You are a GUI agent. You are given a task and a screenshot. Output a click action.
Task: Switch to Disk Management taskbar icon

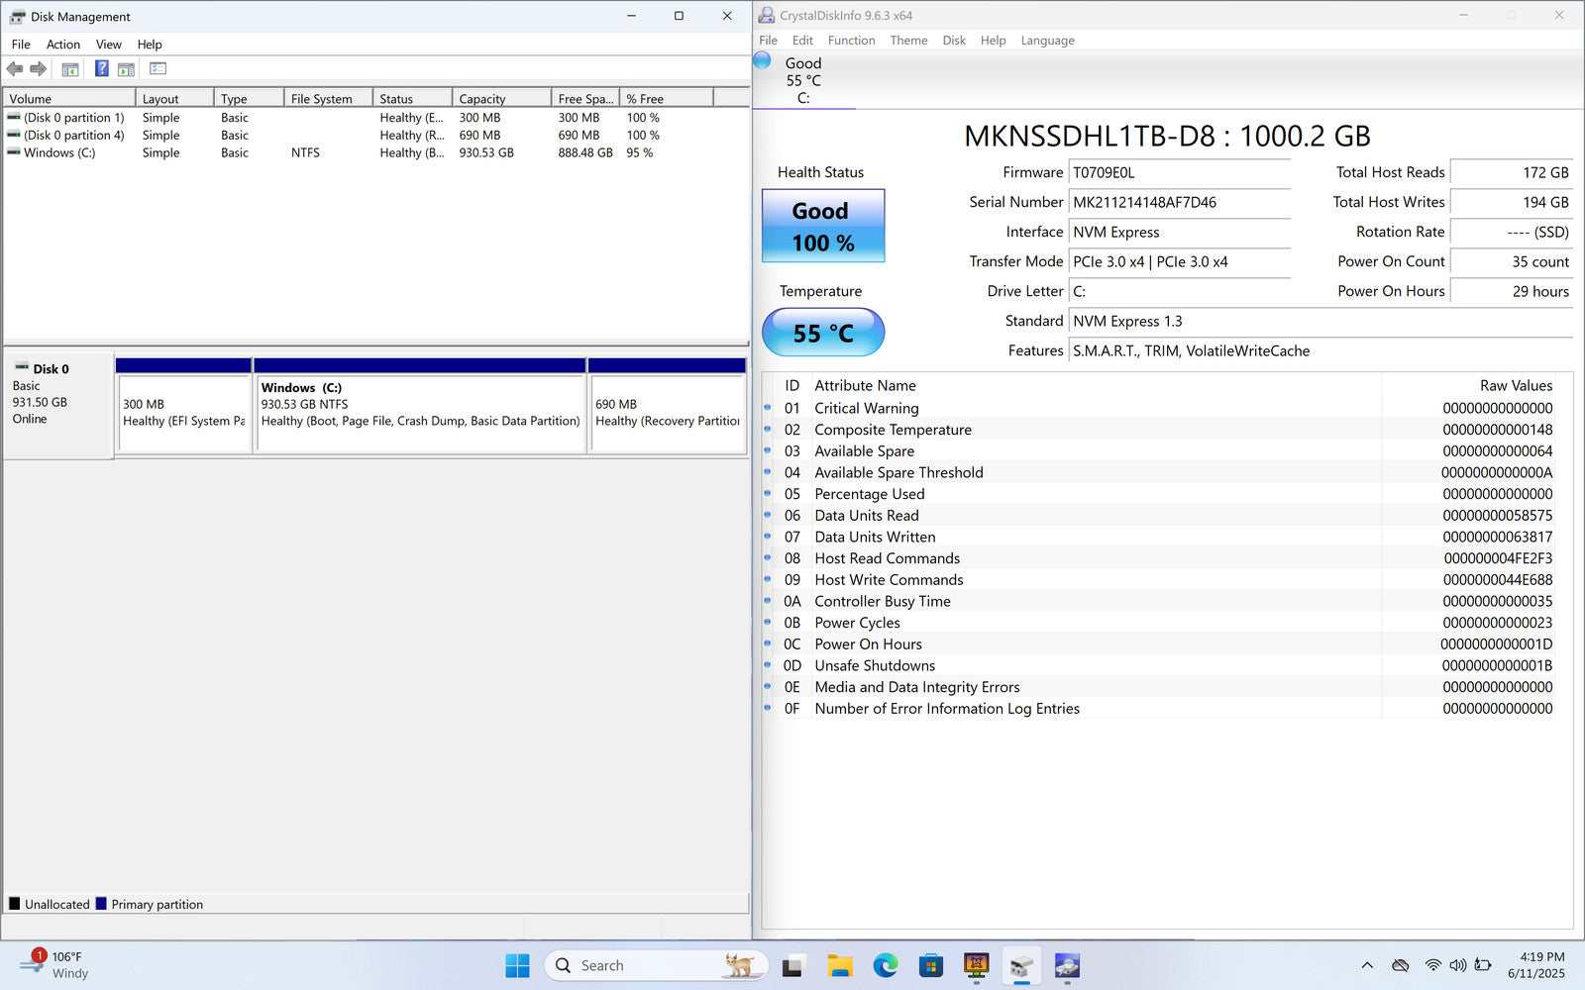coord(1021,965)
